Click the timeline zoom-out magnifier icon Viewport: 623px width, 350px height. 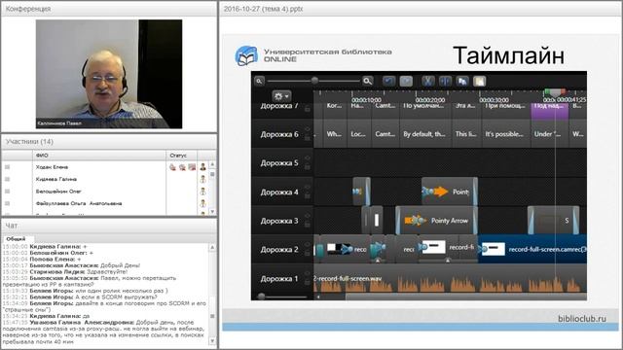259,82
